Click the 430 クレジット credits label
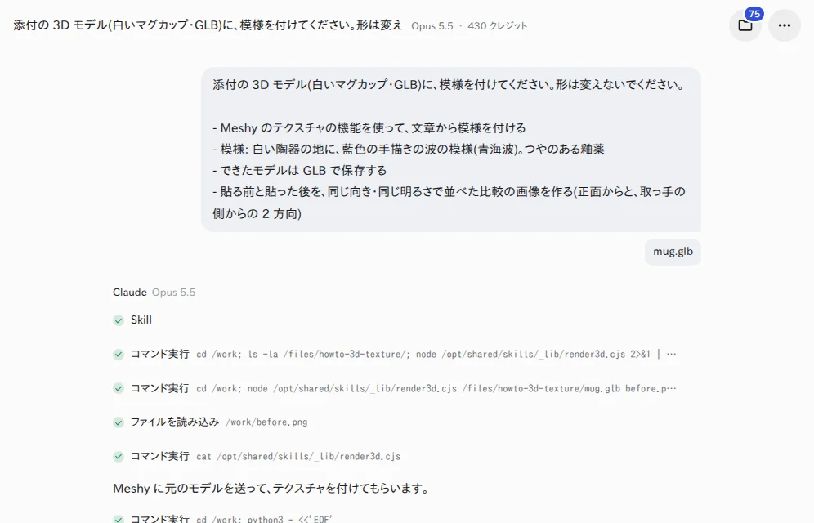 click(x=498, y=26)
